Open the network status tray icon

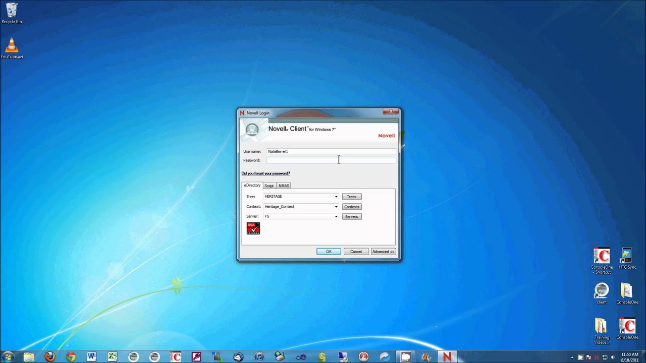click(605, 357)
